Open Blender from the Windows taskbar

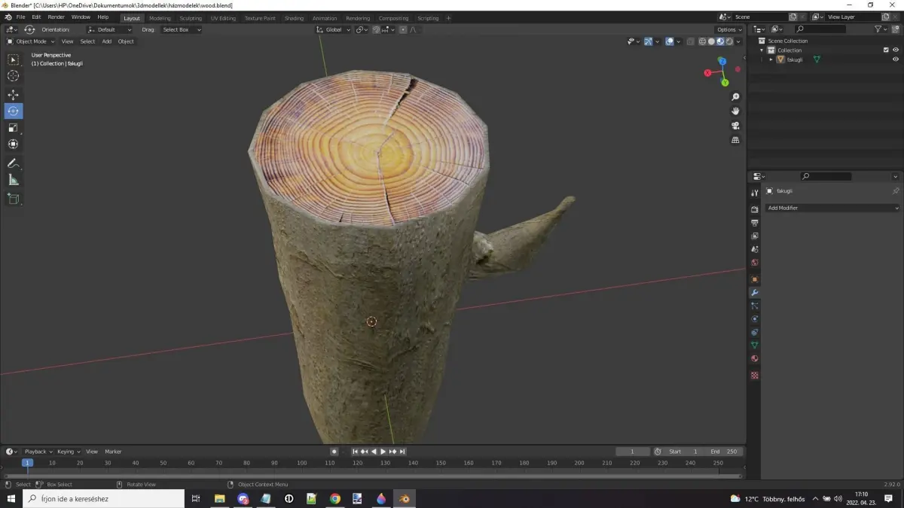point(405,498)
